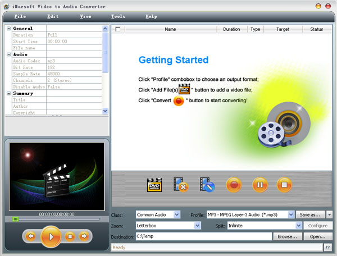Stop the preview player playback
The width and height of the screenshot is (337, 256).
click(70, 236)
